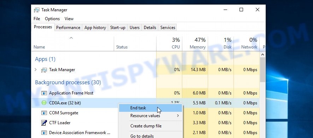Click the COM Surrogate process icon
The image size is (313, 138).
(44, 113)
